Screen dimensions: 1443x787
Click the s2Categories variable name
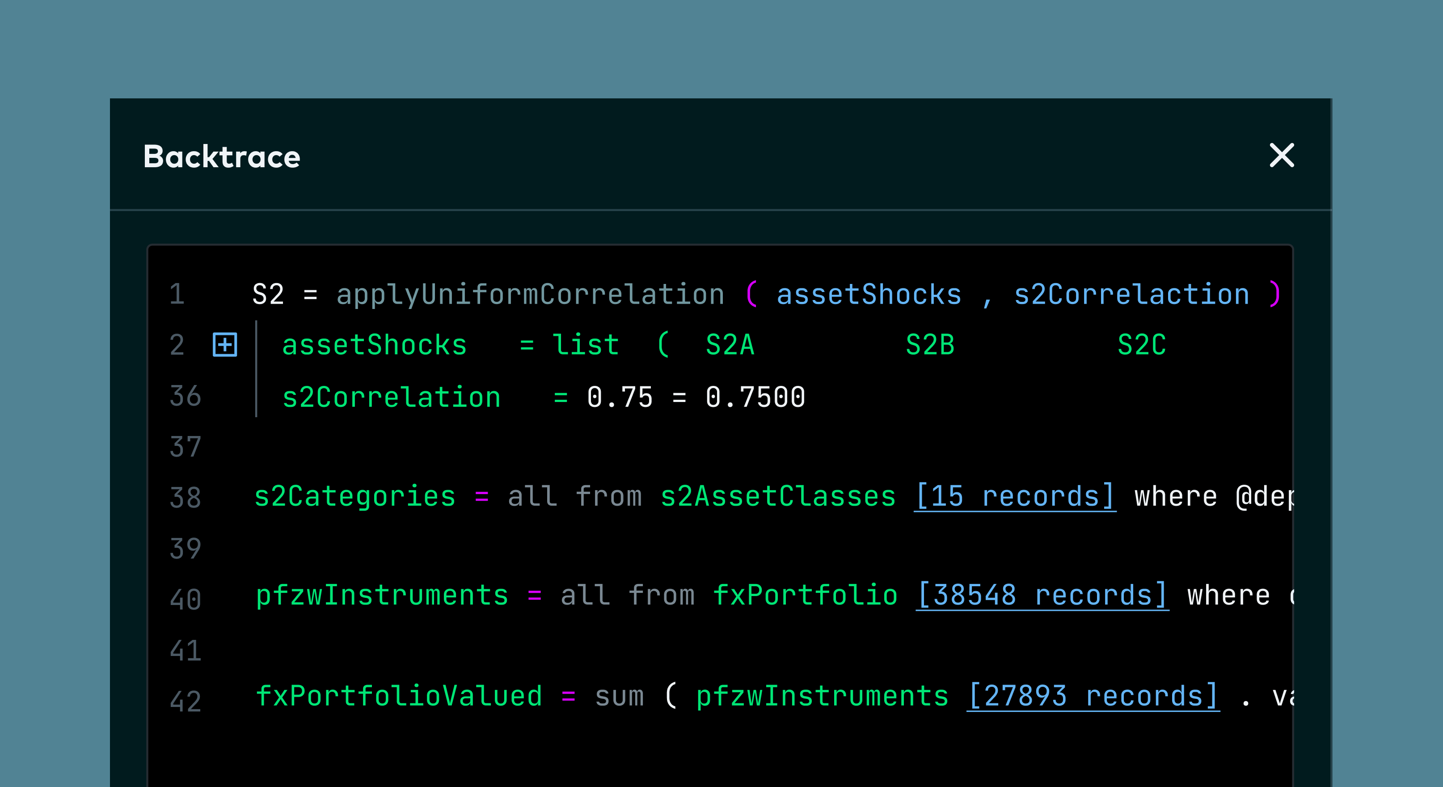coord(354,496)
